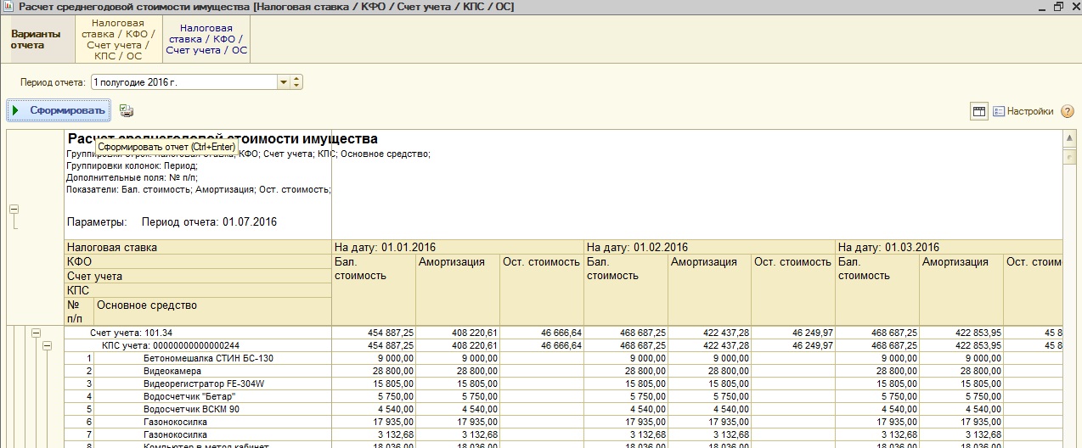Screen dimensions: 1082x448
Task: Click the print settings icon beside Сформировать
Action: point(127,110)
